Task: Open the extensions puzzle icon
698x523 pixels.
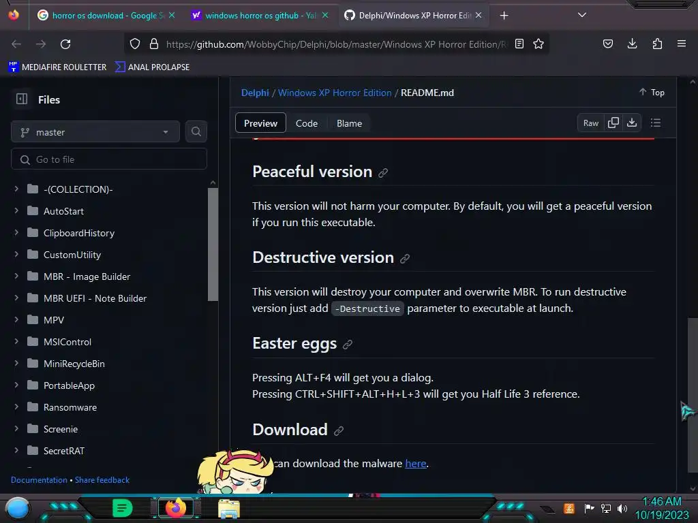Action: [x=657, y=44]
